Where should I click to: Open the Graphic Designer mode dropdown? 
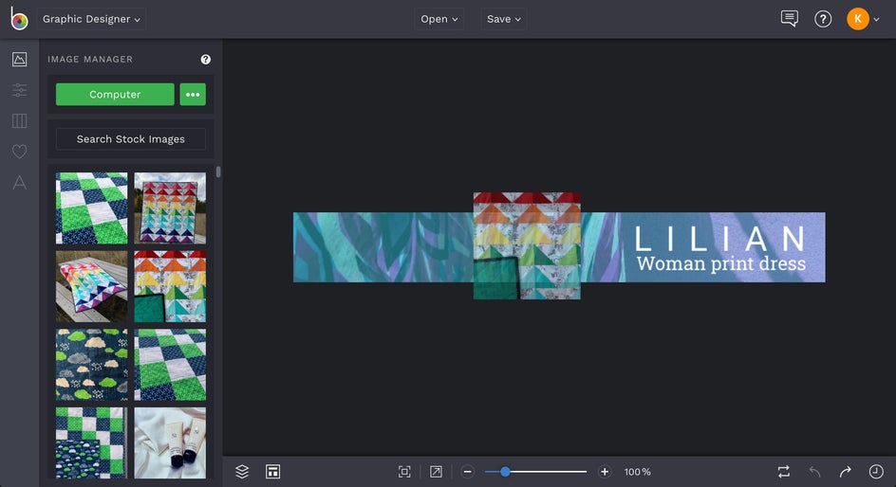[91, 19]
